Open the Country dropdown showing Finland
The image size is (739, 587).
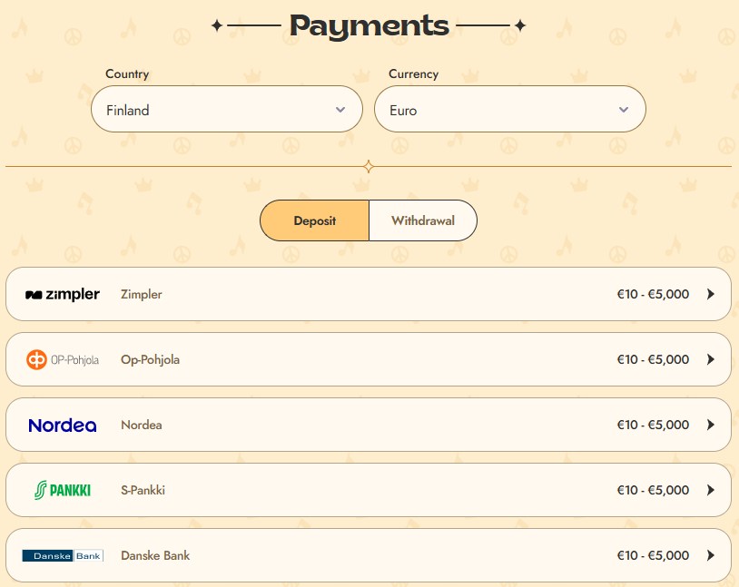click(x=227, y=109)
